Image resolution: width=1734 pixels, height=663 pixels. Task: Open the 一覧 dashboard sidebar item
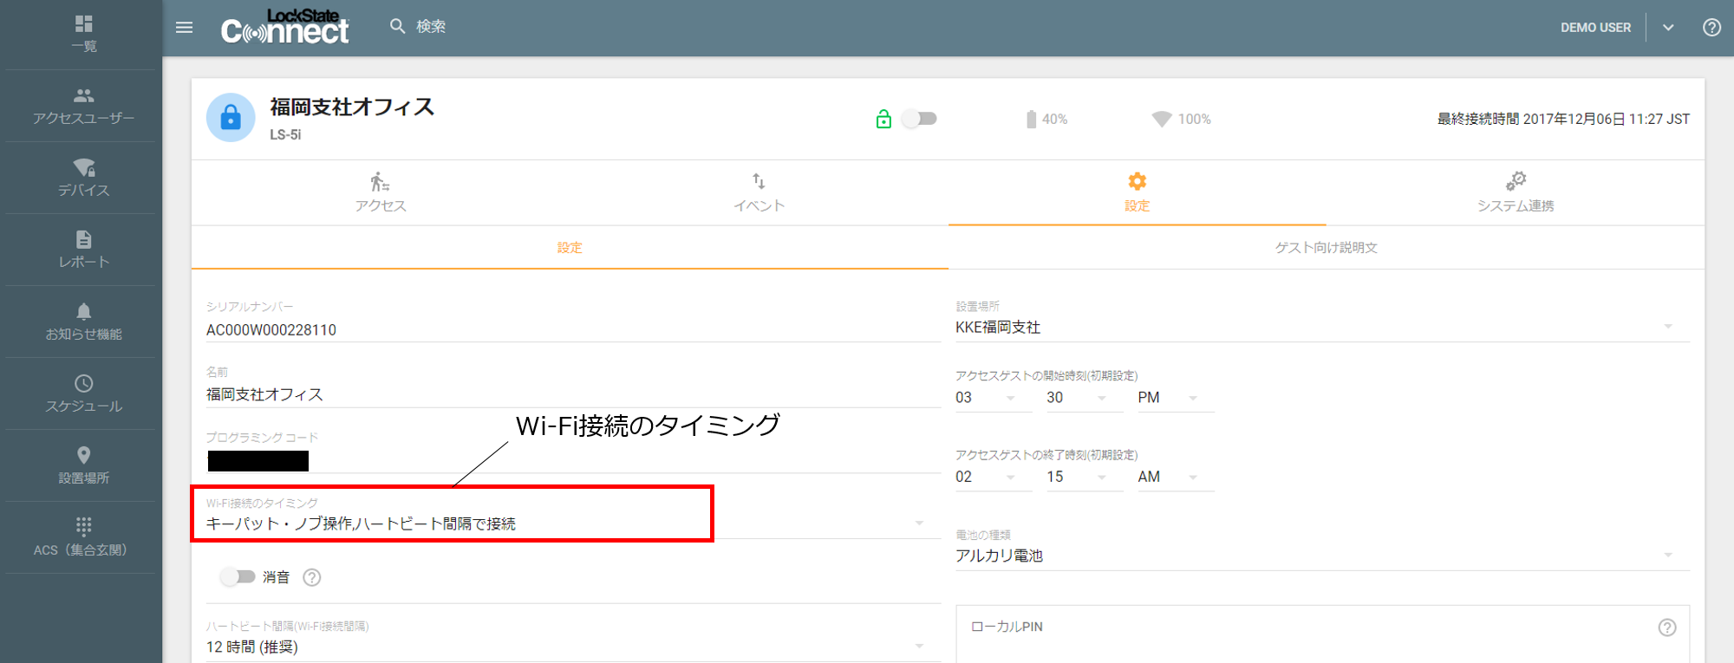pos(83,34)
